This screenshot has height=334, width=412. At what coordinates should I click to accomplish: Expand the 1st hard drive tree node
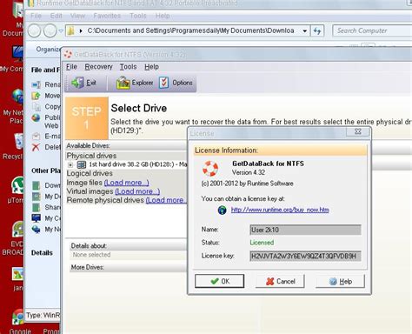[x=70, y=164]
